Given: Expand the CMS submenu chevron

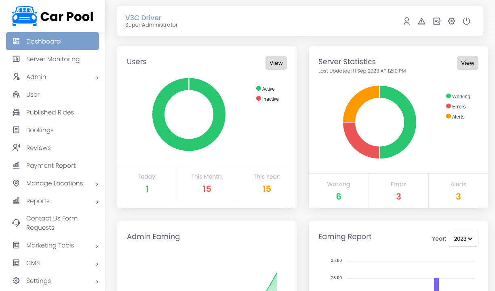Looking at the screenshot, I should point(97,264).
